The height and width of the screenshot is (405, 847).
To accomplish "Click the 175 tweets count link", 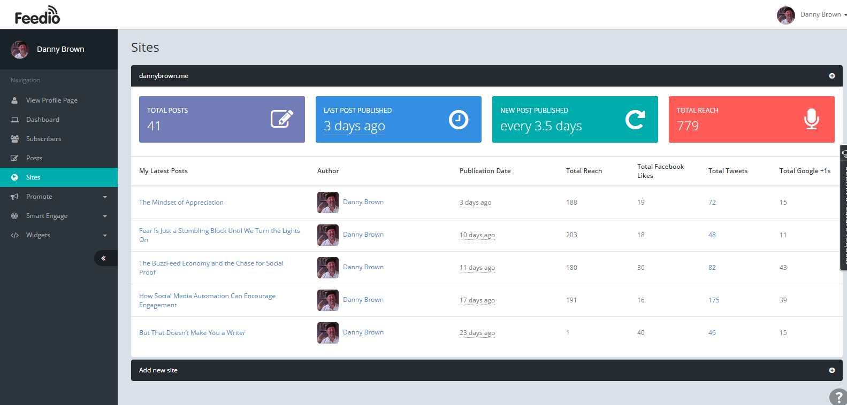I will click(714, 300).
